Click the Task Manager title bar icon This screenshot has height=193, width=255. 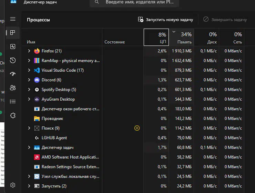pos(13,2)
